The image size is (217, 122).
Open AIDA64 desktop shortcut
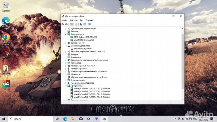tap(6, 85)
